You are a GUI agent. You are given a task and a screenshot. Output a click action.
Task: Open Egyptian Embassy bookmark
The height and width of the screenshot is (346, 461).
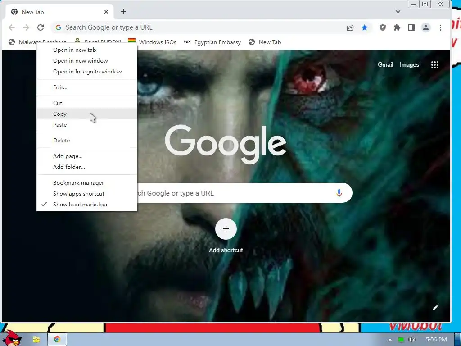tap(212, 42)
